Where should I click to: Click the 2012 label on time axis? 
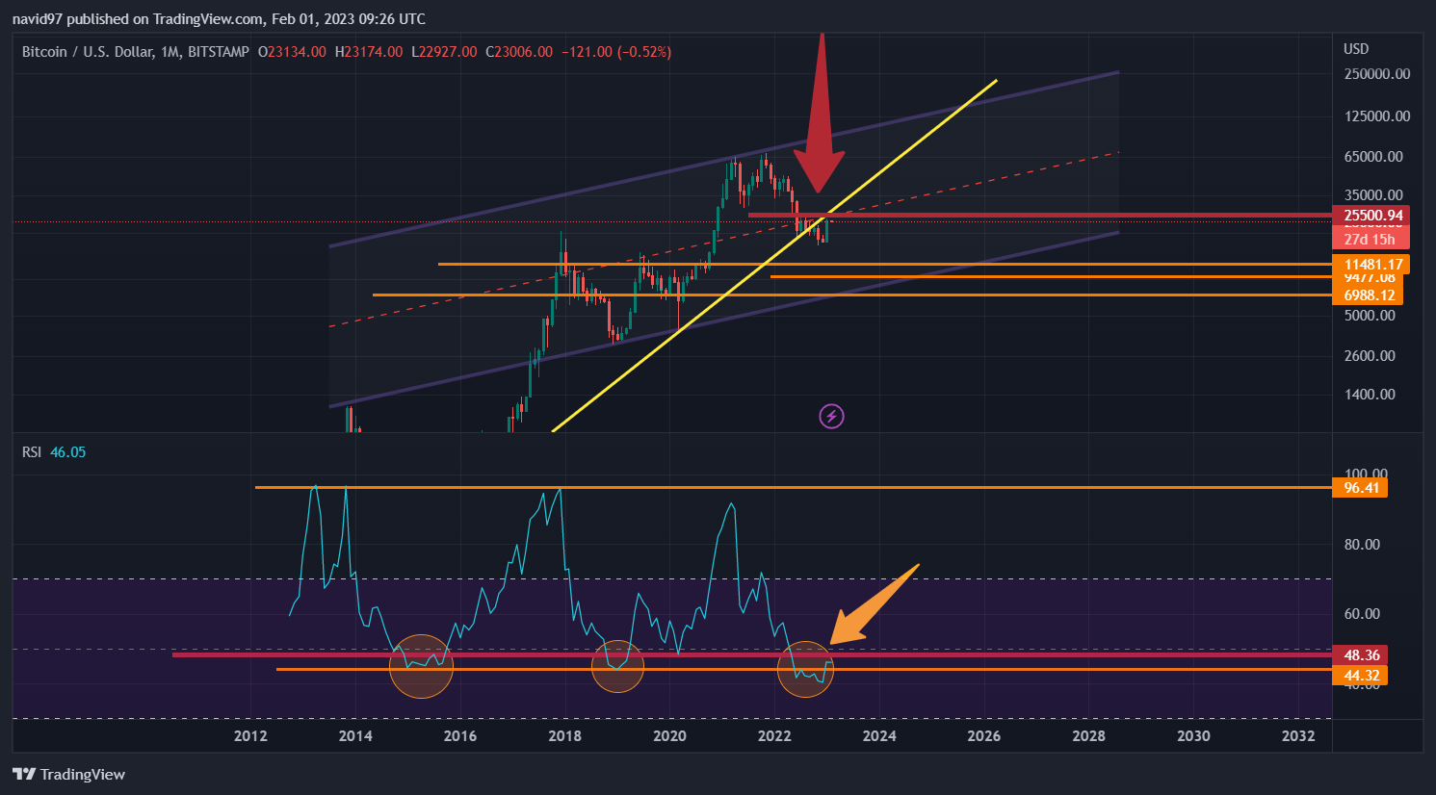(250, 736)
